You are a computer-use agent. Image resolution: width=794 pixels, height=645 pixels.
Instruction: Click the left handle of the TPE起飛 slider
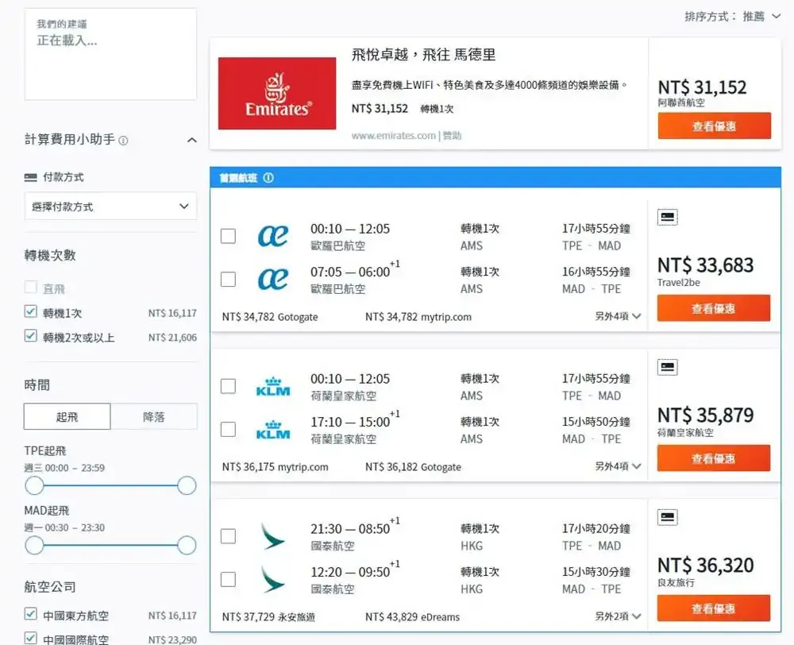pyautogui.click(x=34, y=485)
